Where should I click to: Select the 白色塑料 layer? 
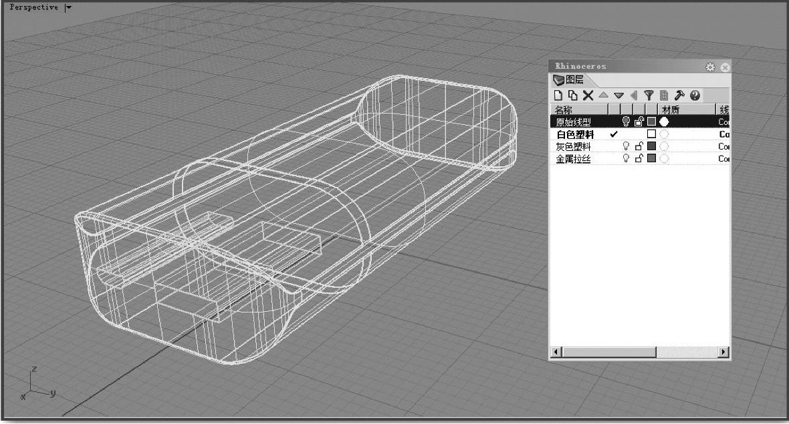pyautogui.click(x=575, y=134)
